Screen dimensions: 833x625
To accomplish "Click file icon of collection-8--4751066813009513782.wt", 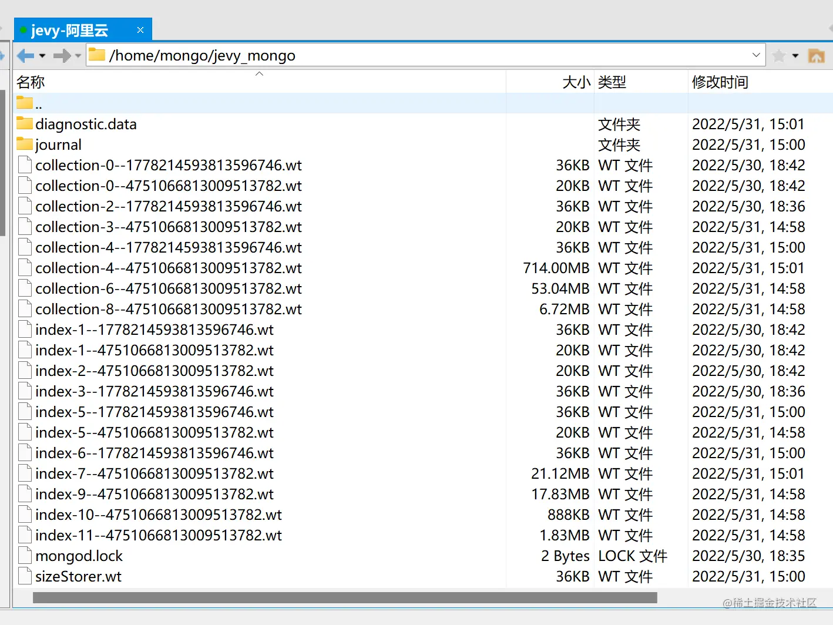I will 25,309.
